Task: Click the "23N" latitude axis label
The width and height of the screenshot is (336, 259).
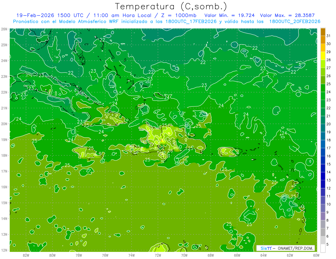Action: pos(4,76)
